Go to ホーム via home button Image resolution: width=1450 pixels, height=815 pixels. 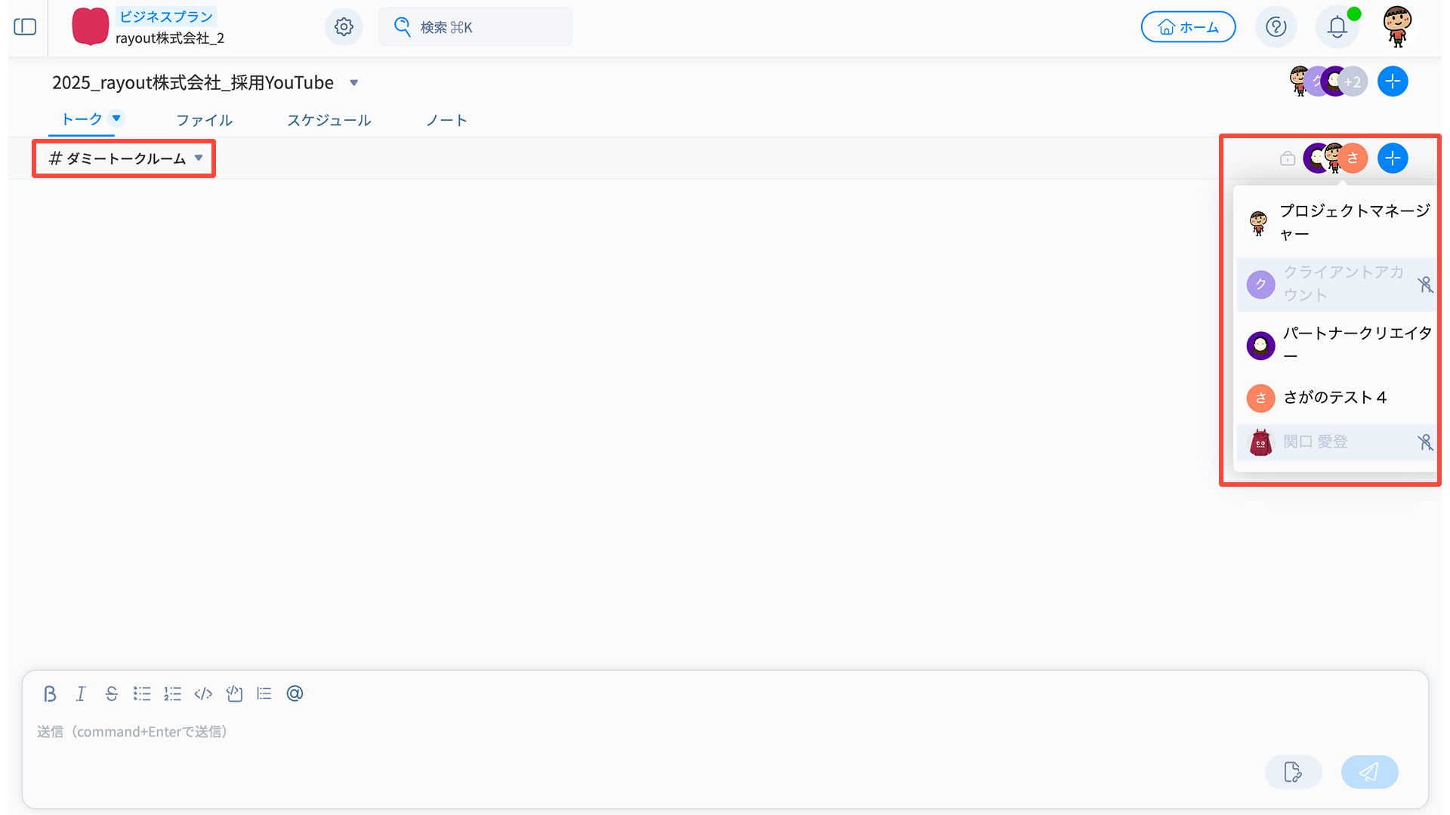[1188, 27]
